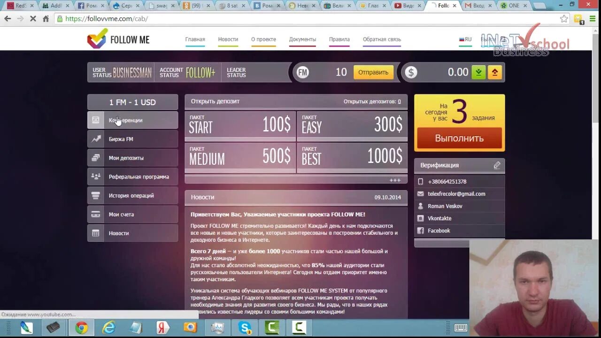Screen dimensions: 601x338
Task: Click the Vkontakte icon in Верификация panel
Action: pos(421,218)
